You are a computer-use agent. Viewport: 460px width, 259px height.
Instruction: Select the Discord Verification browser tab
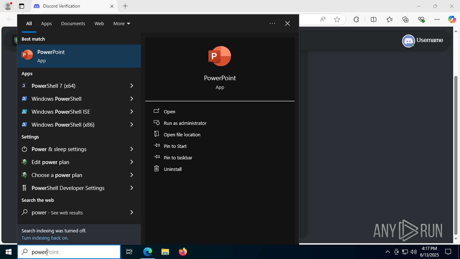[74, 6]
